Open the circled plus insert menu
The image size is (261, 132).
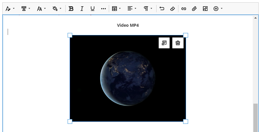[x=218, y=9]
